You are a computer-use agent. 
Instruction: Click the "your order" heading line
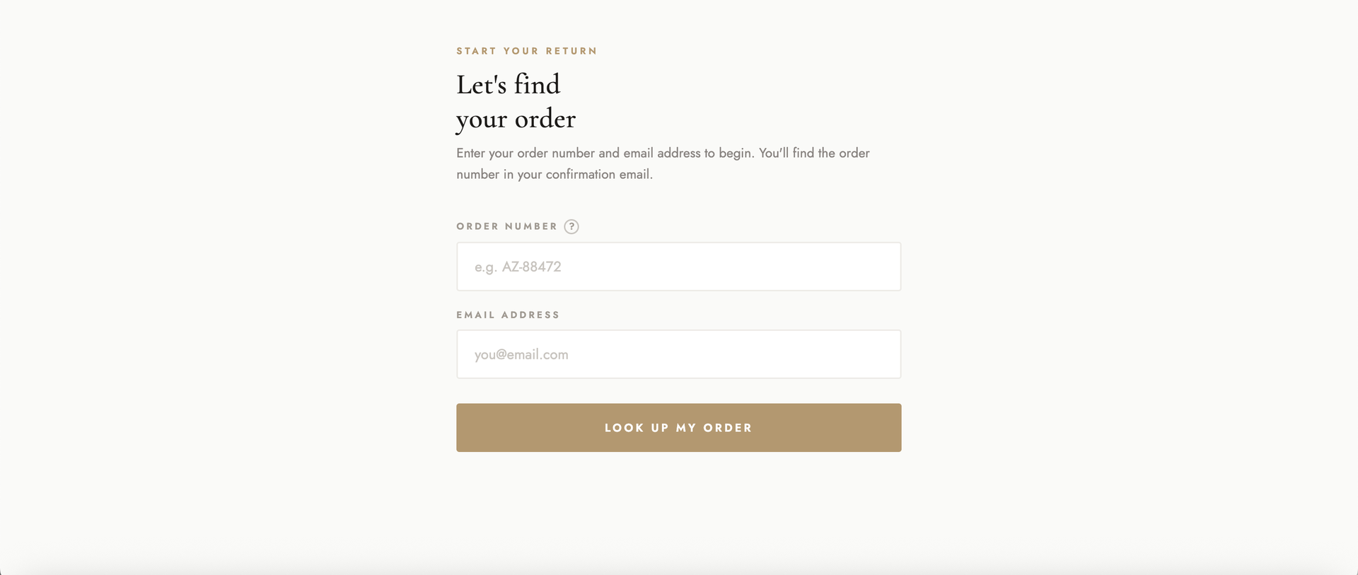pos(516,119)
